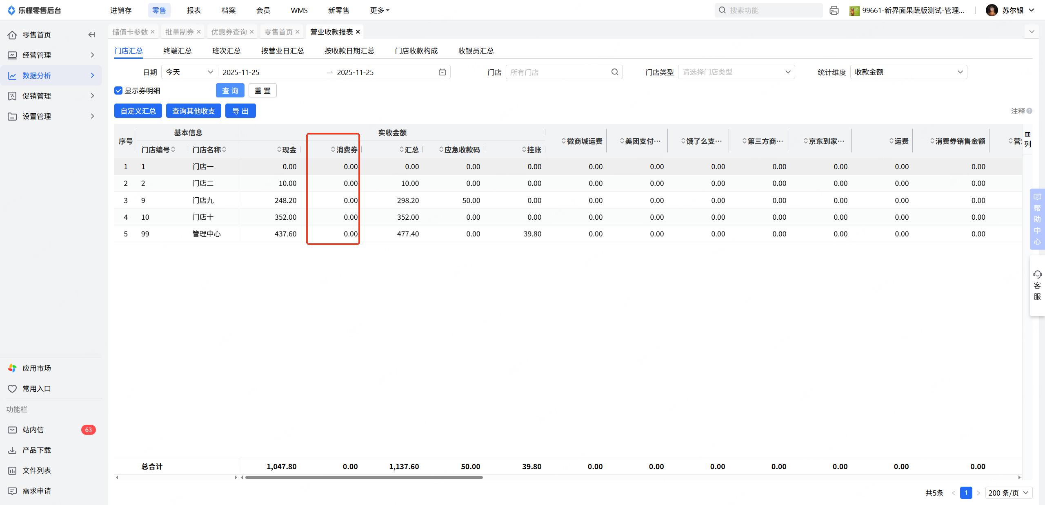The height and width of the screenshot is (505, 1045).
Task: Open 客服 headset support panel
Action: (x=1037, y=285)
